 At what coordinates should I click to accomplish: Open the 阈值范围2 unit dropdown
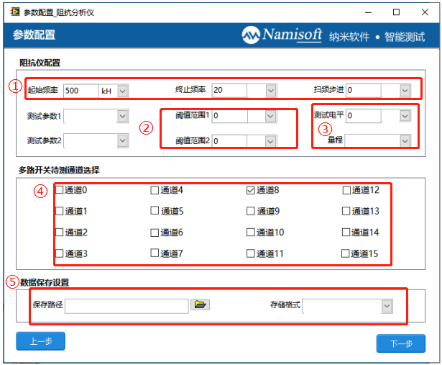click(270, 141)
